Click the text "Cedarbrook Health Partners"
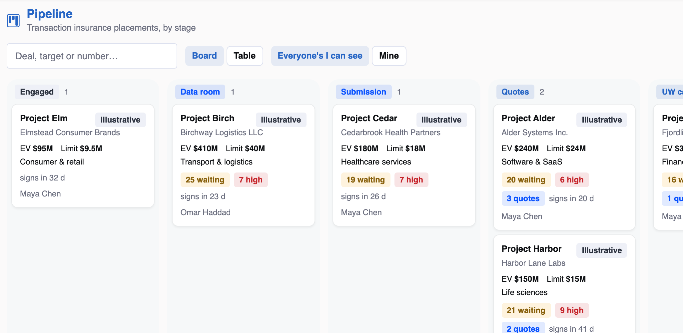 coord(390,133)
